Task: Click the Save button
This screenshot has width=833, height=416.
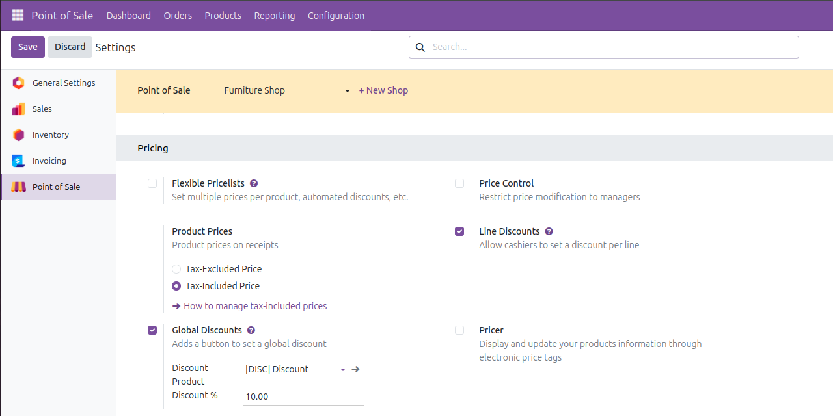Action: point(27,47)
